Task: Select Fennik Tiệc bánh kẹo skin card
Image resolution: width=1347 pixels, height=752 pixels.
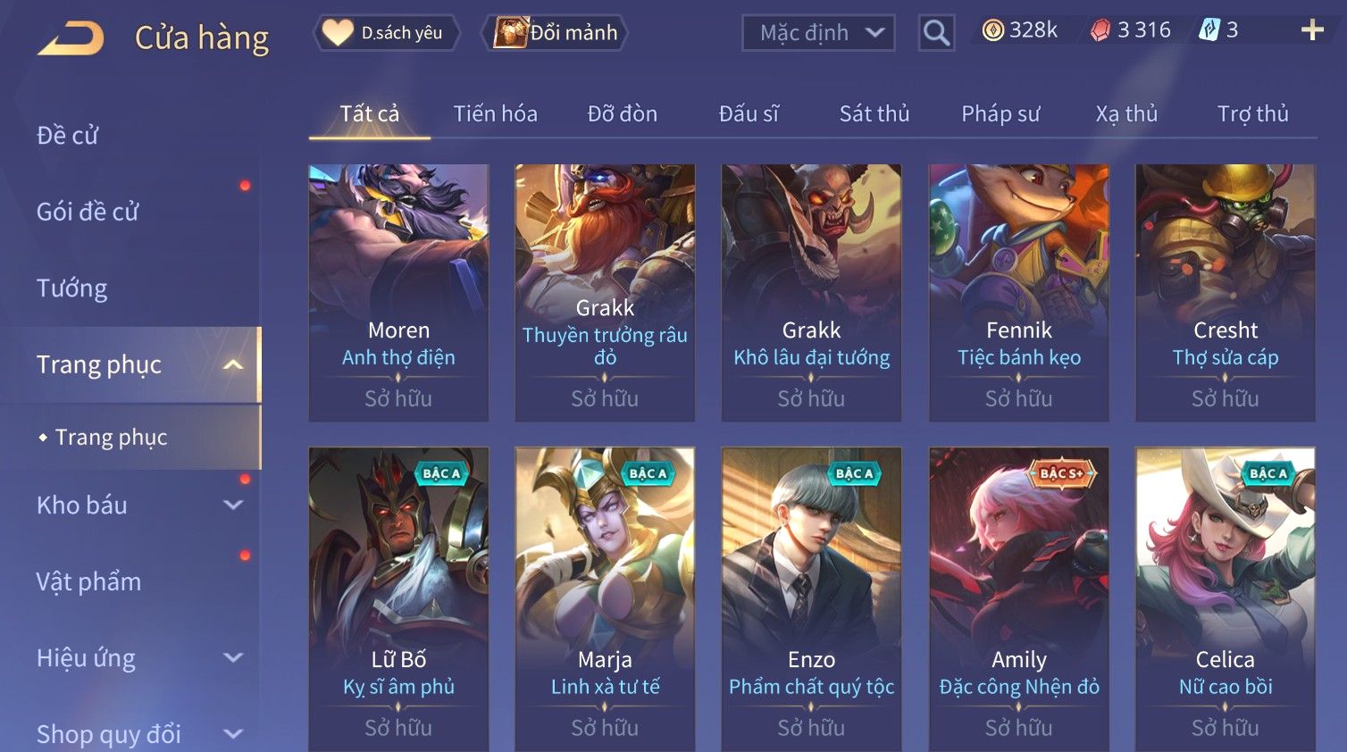Action: coord(1018,293)
